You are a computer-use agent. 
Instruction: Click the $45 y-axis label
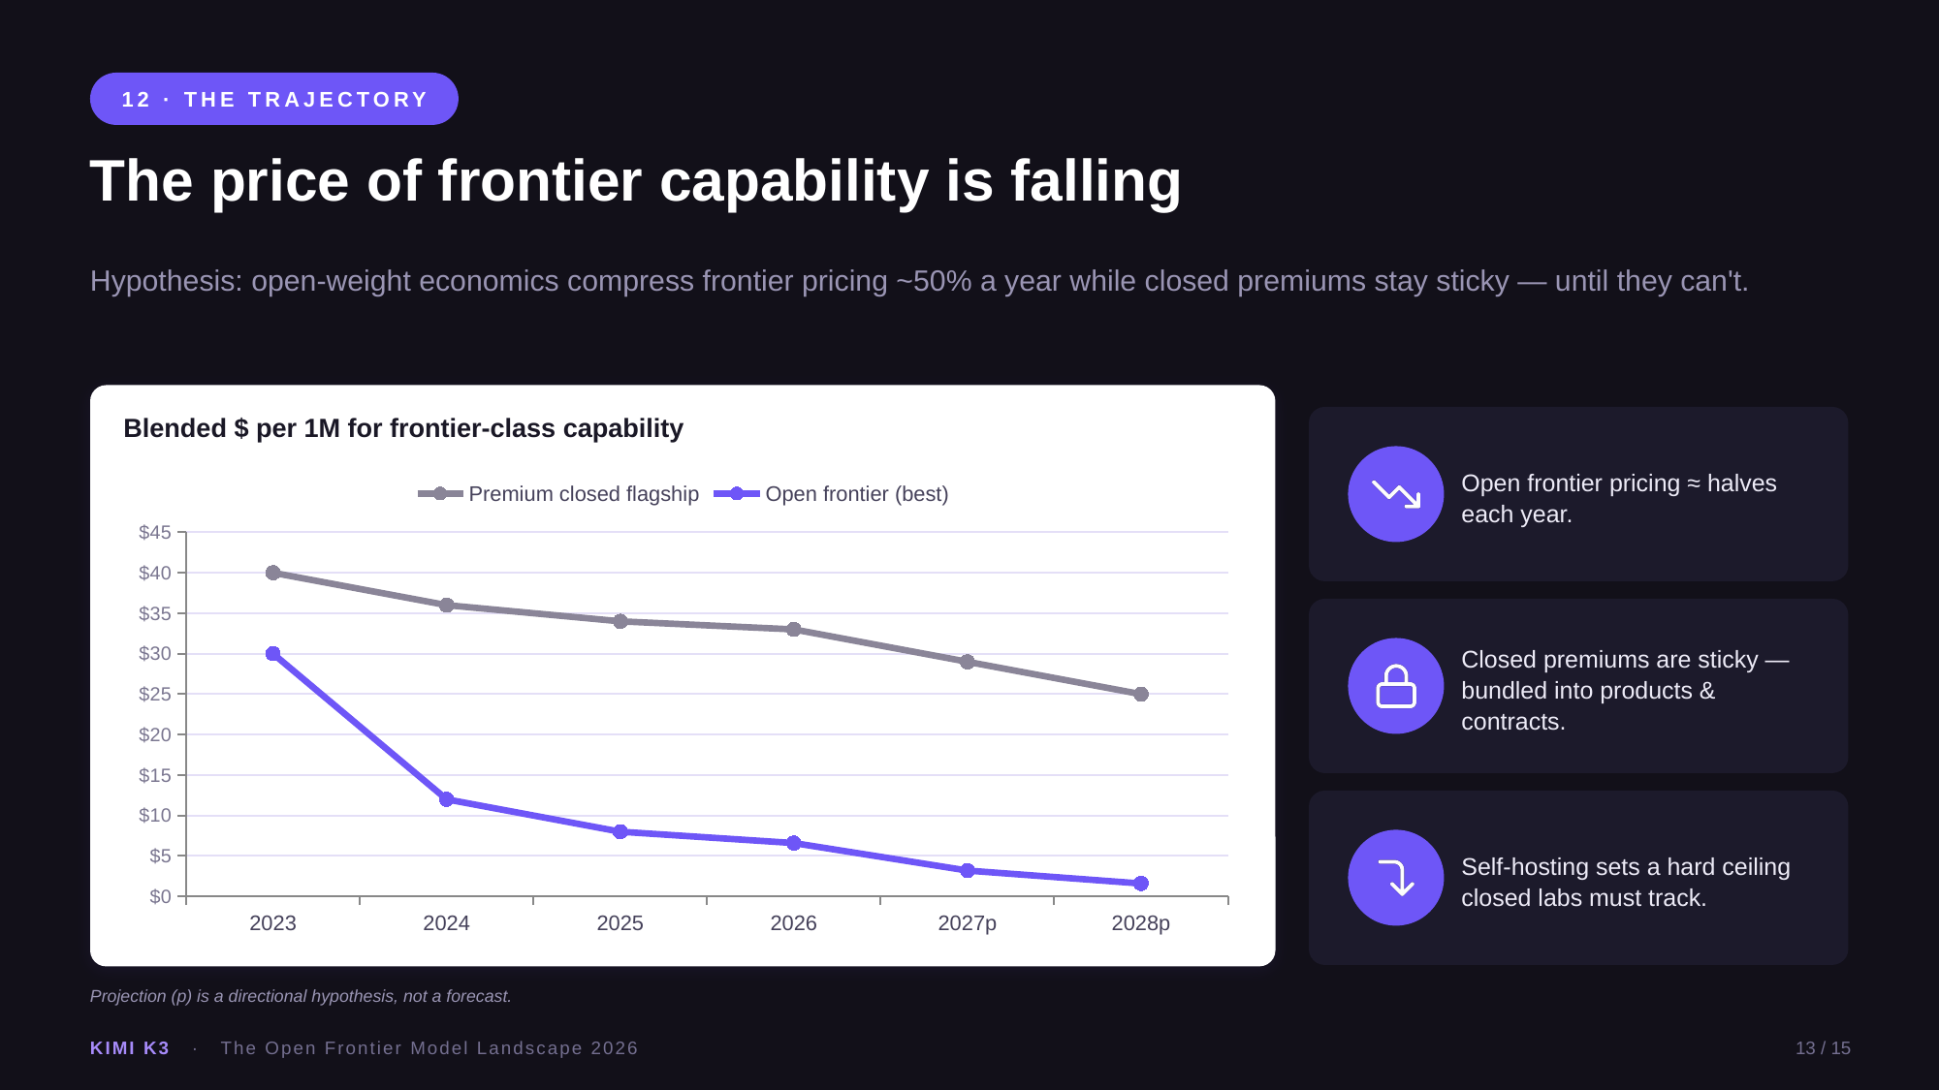[155, 532]
